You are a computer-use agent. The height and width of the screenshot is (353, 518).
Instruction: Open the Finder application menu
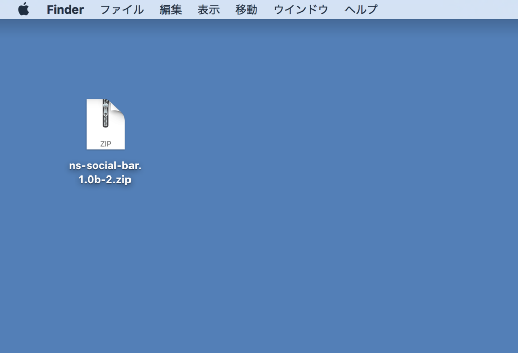click(65, 9)
